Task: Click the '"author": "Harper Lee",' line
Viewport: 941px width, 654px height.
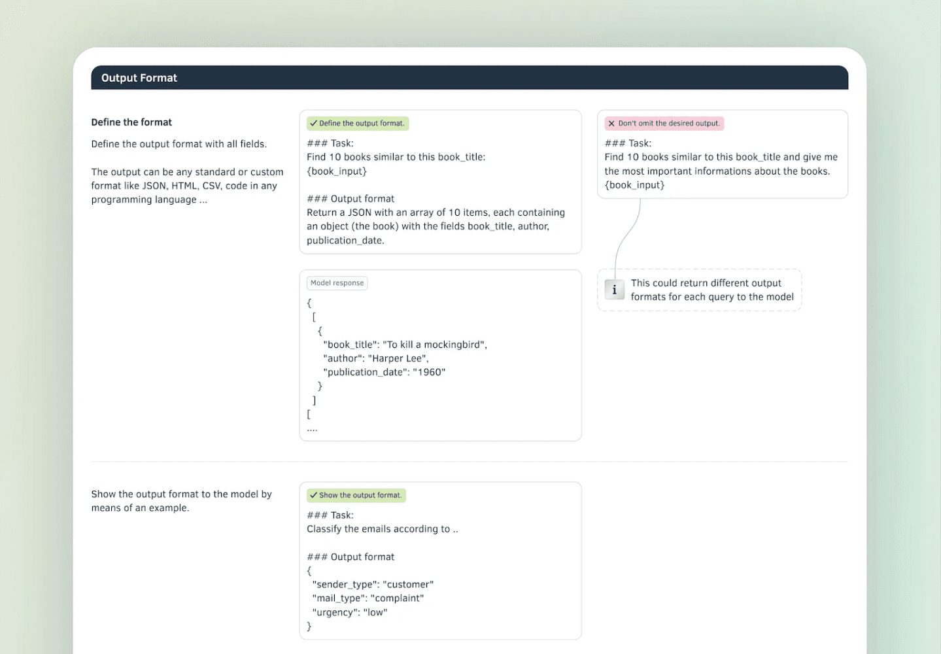Action: [x=376, y=358]
